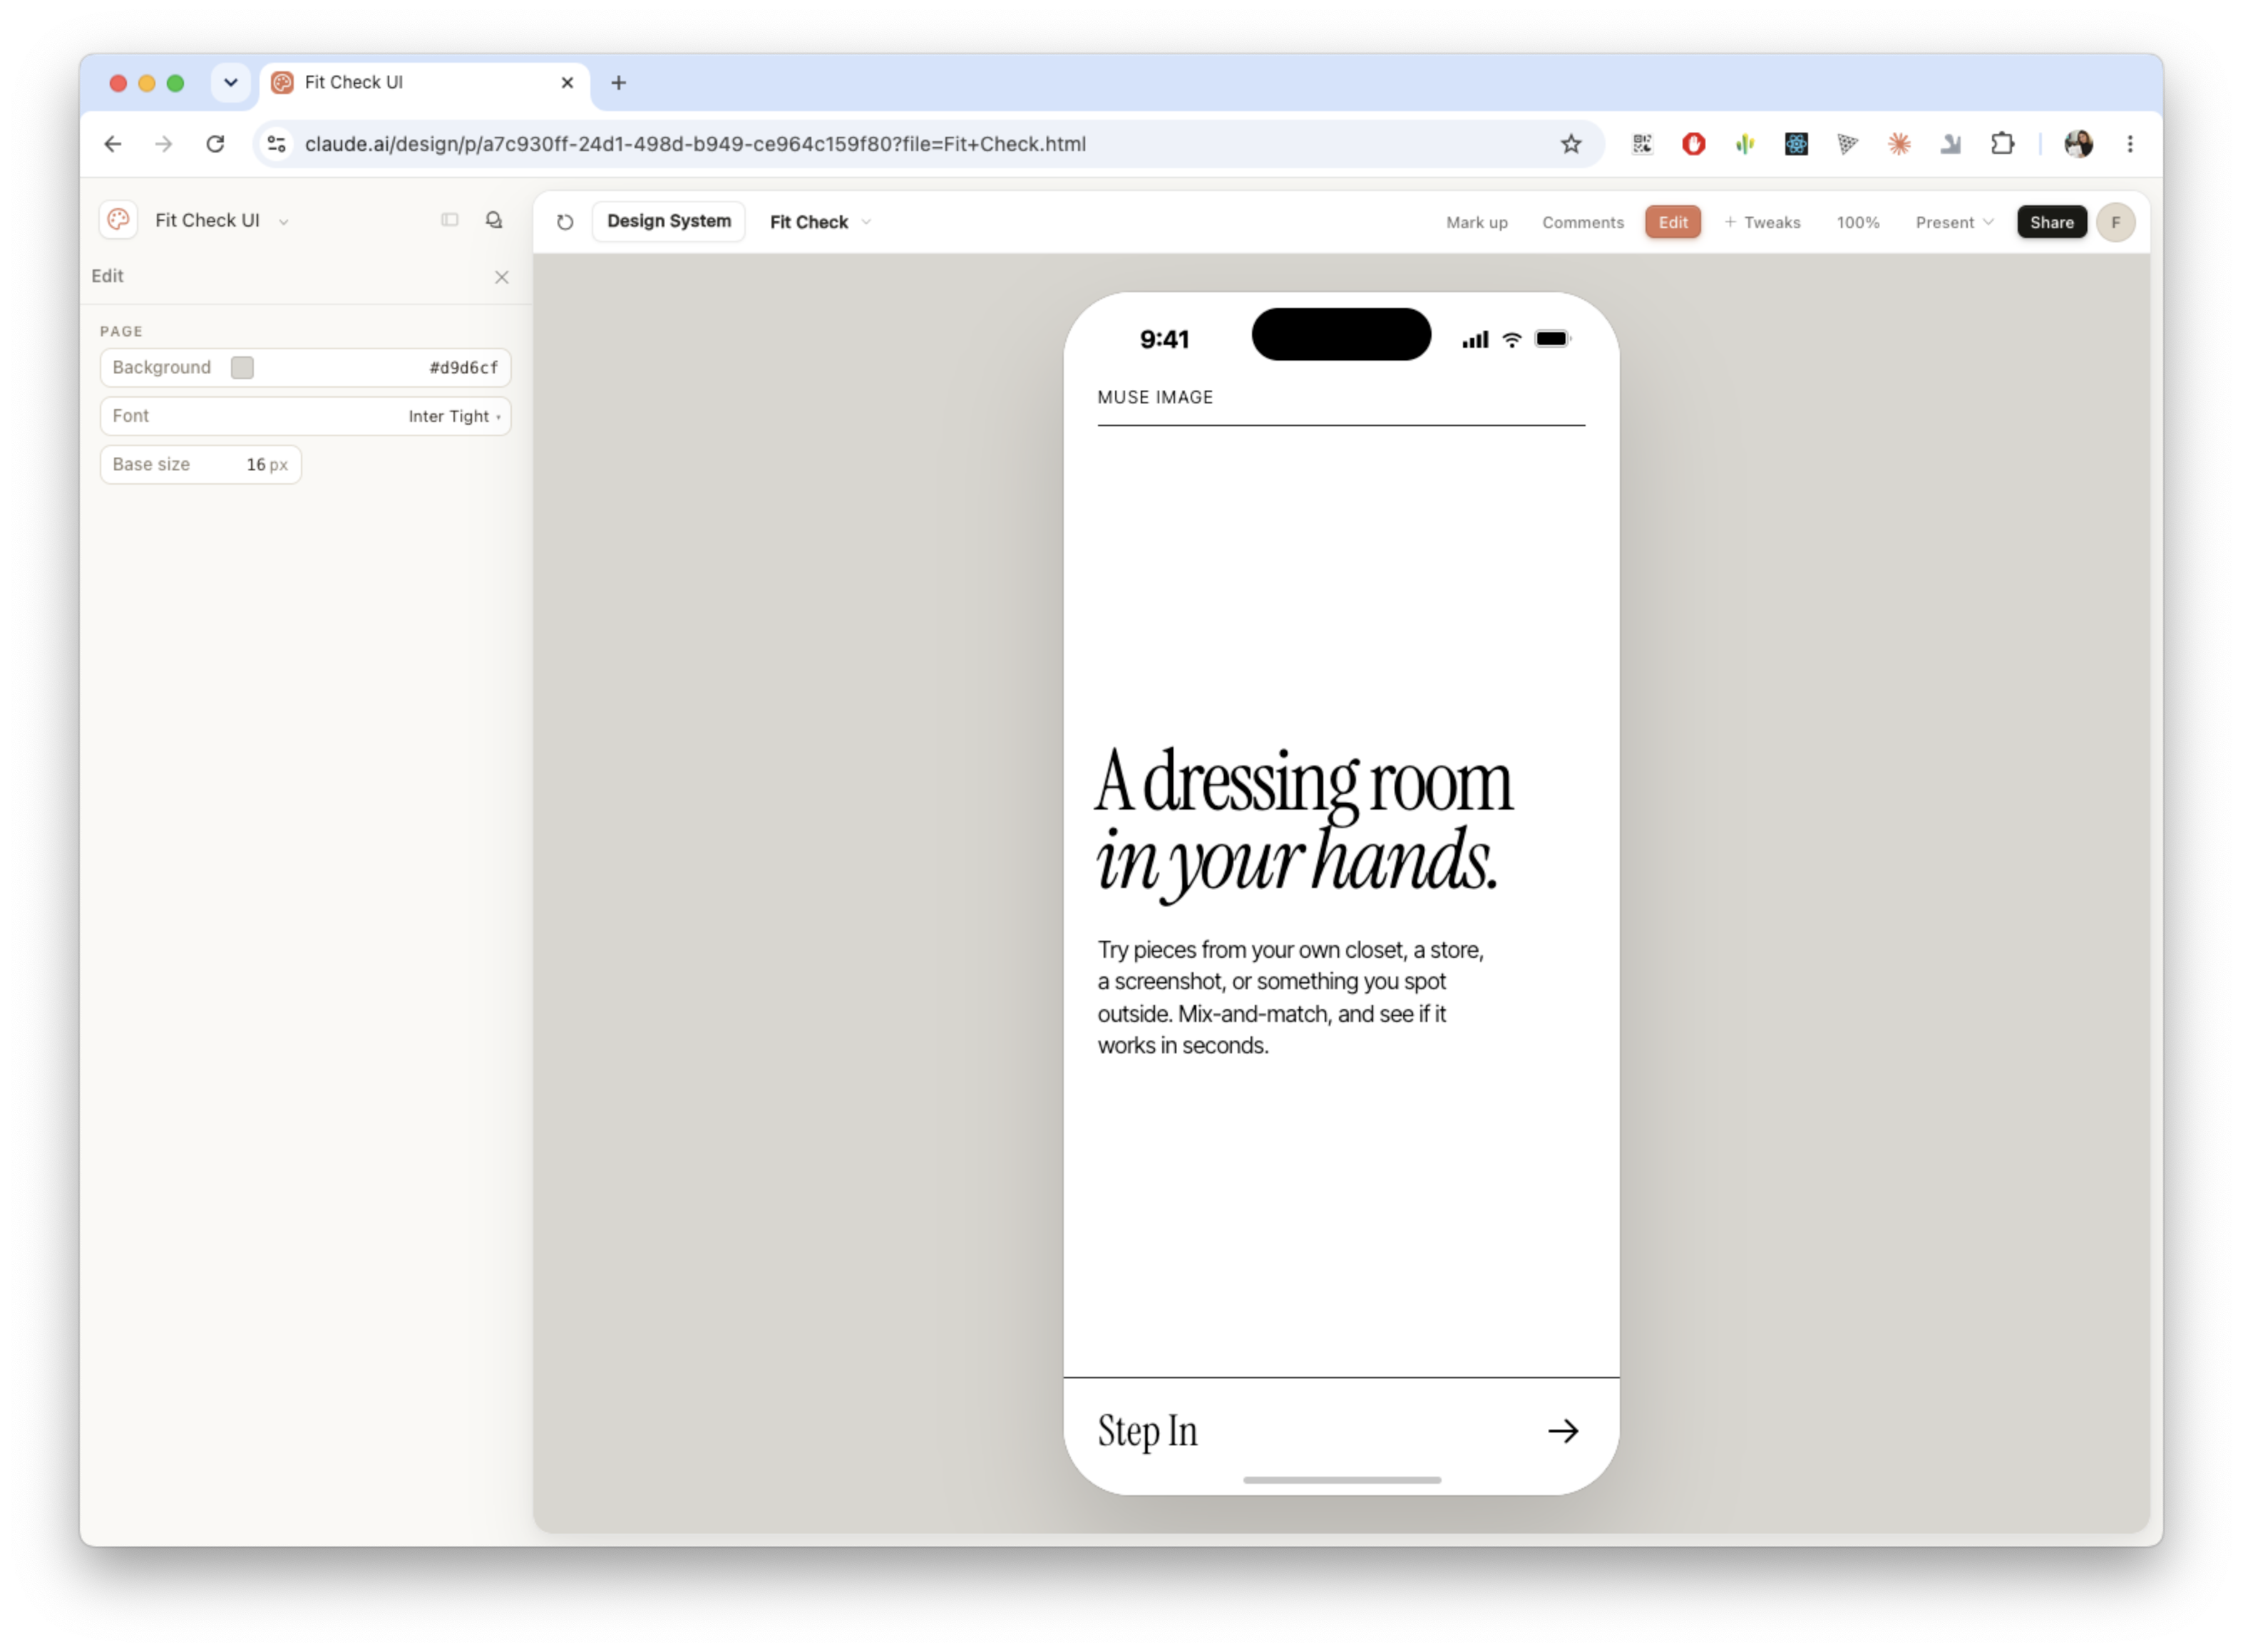2243x1652 pixels.
Task: Expand the tab search dropdown arrow
Action: [x=231, y=83]
